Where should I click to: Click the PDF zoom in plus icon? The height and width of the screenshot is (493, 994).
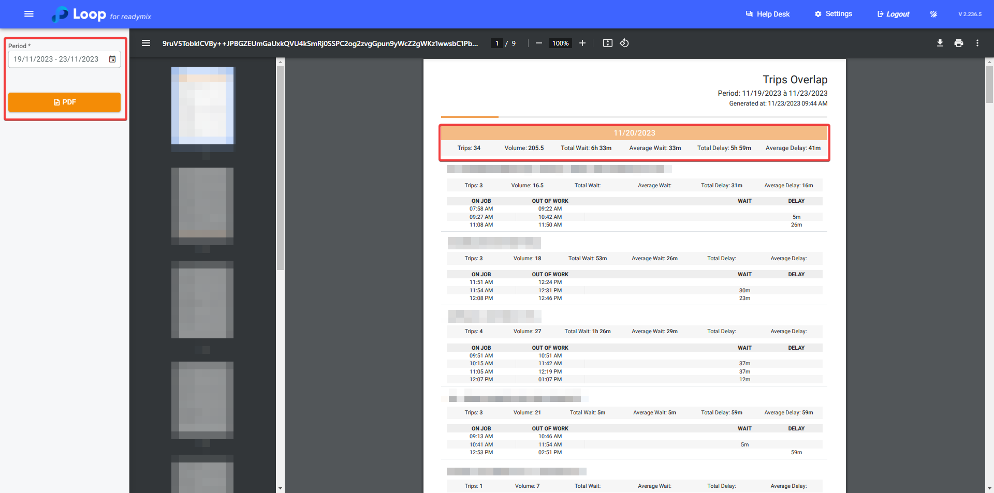click(582, 43)
